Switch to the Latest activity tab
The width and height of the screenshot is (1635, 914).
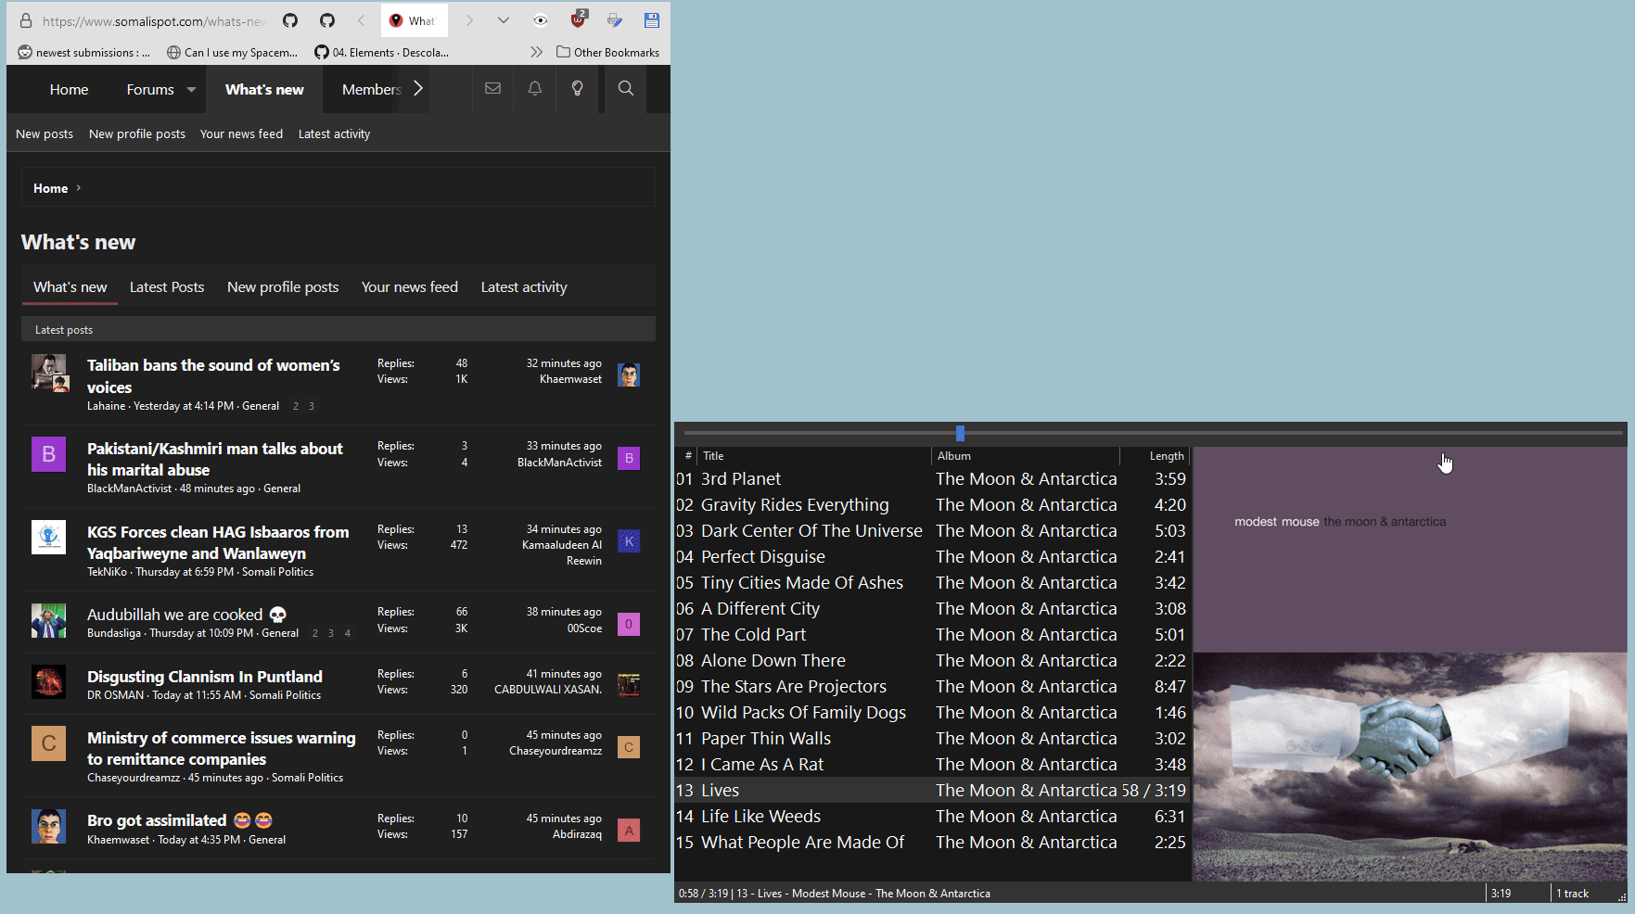[x=524, y=287]
